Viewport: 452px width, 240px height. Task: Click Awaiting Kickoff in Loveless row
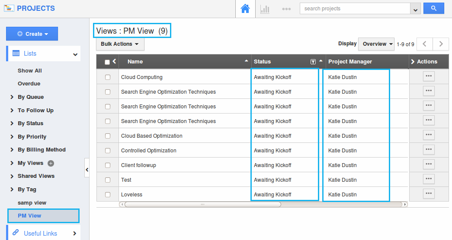[272, 195]
